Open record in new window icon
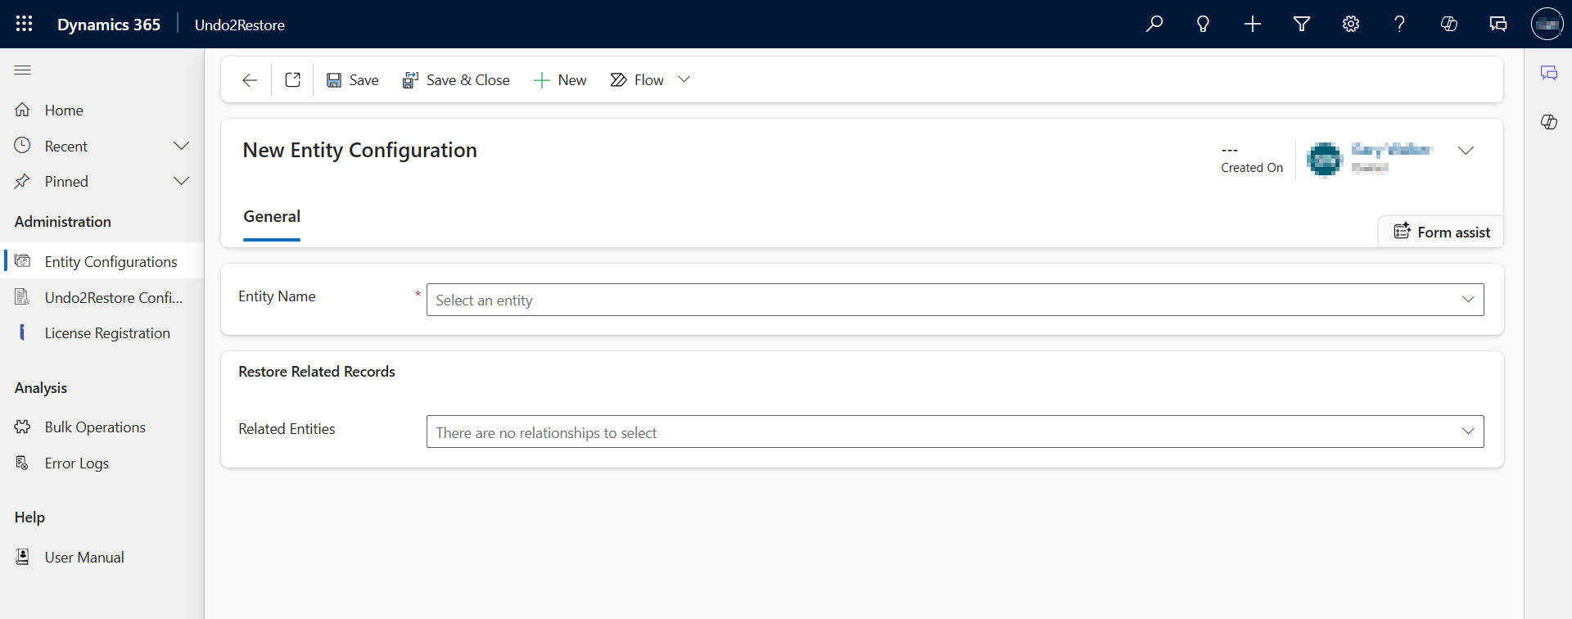Image resolution: width=1572 pixels, height=619 pixels. [x=292, y=80]
